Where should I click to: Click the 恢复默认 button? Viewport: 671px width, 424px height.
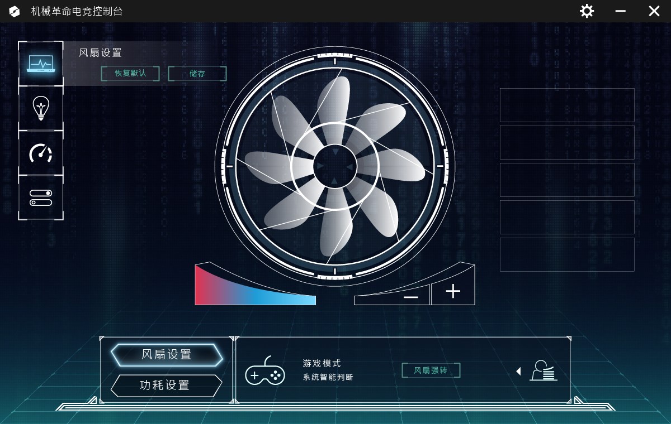coord(130,73)
